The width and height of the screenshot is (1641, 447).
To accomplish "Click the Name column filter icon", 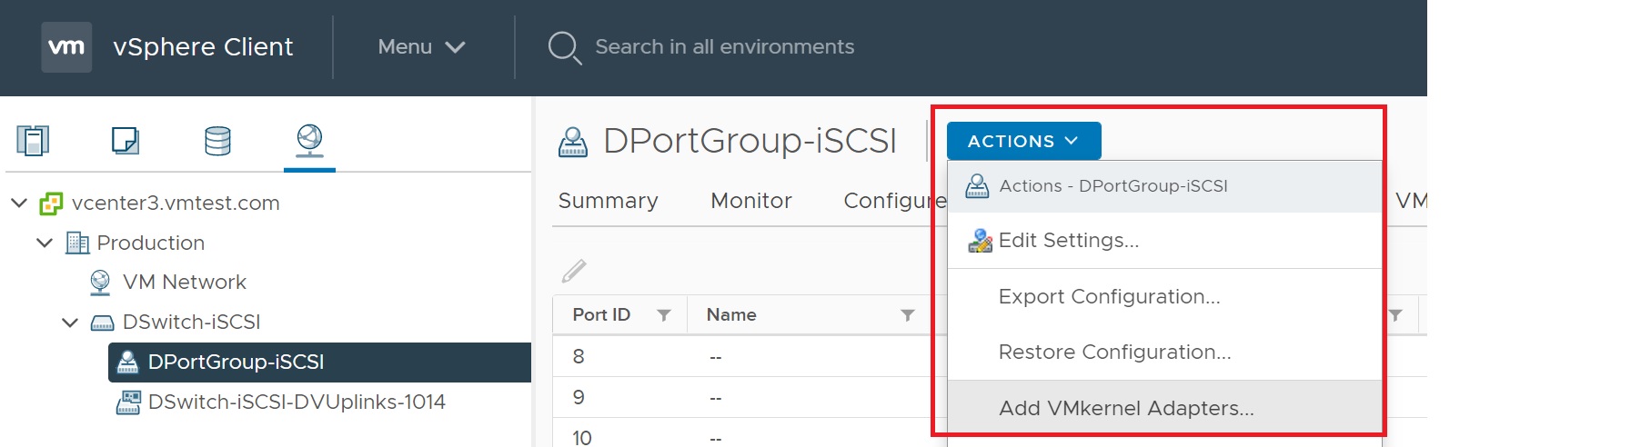I will coord(907,315).
